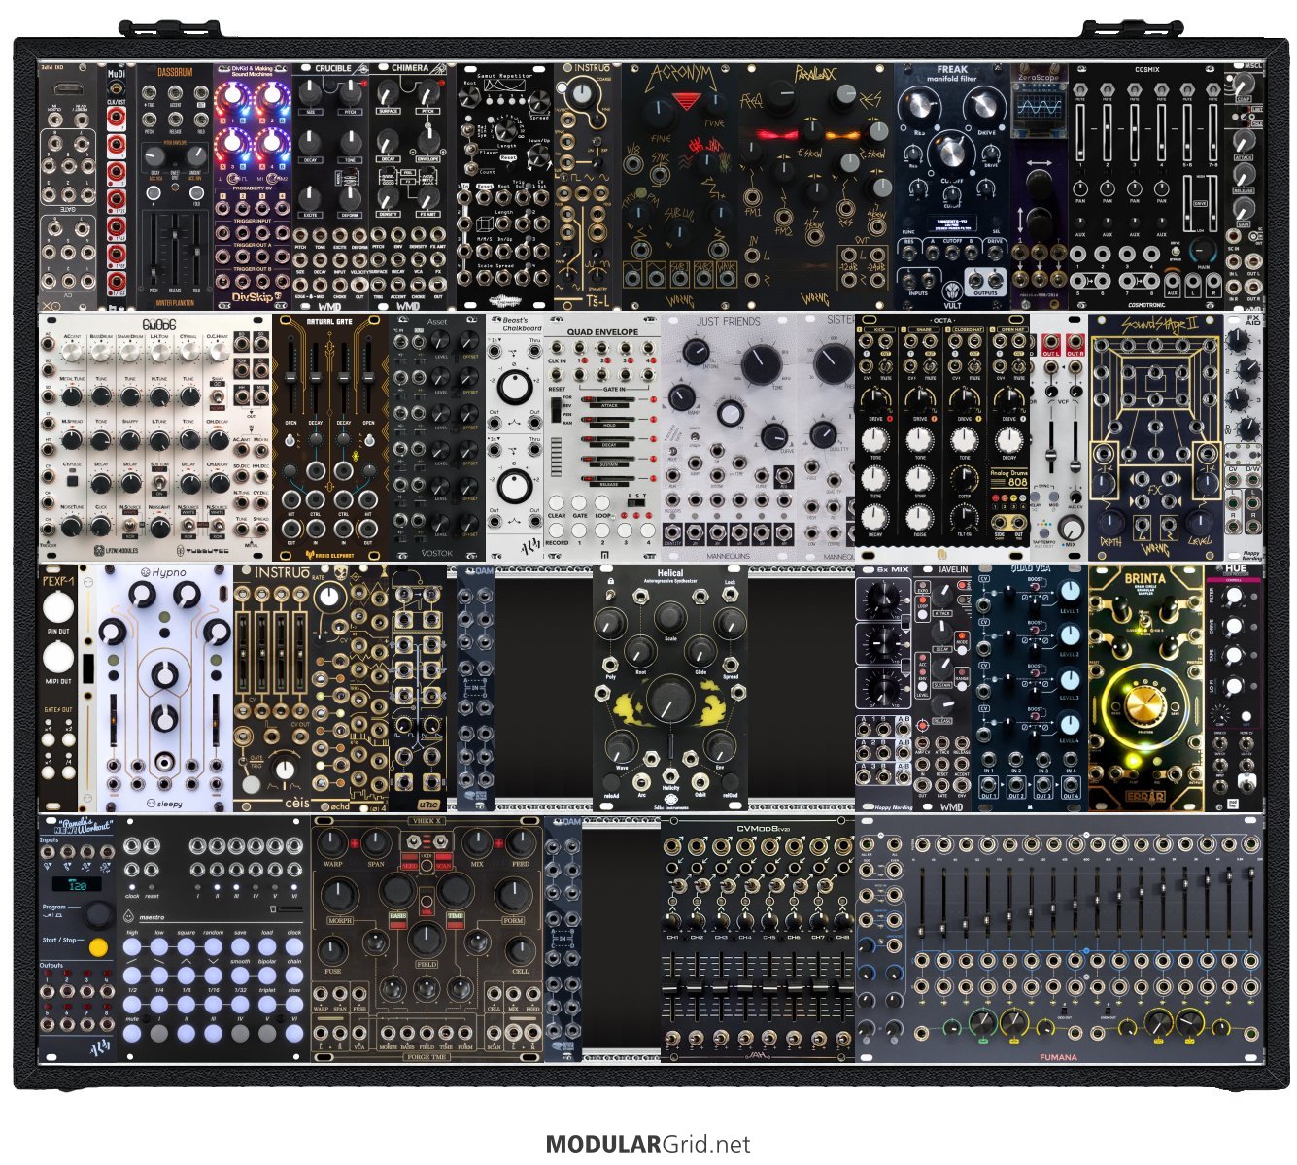Select the WMD CHIMERA module
Screen dimensions: 1297x1165
(408, 186)
